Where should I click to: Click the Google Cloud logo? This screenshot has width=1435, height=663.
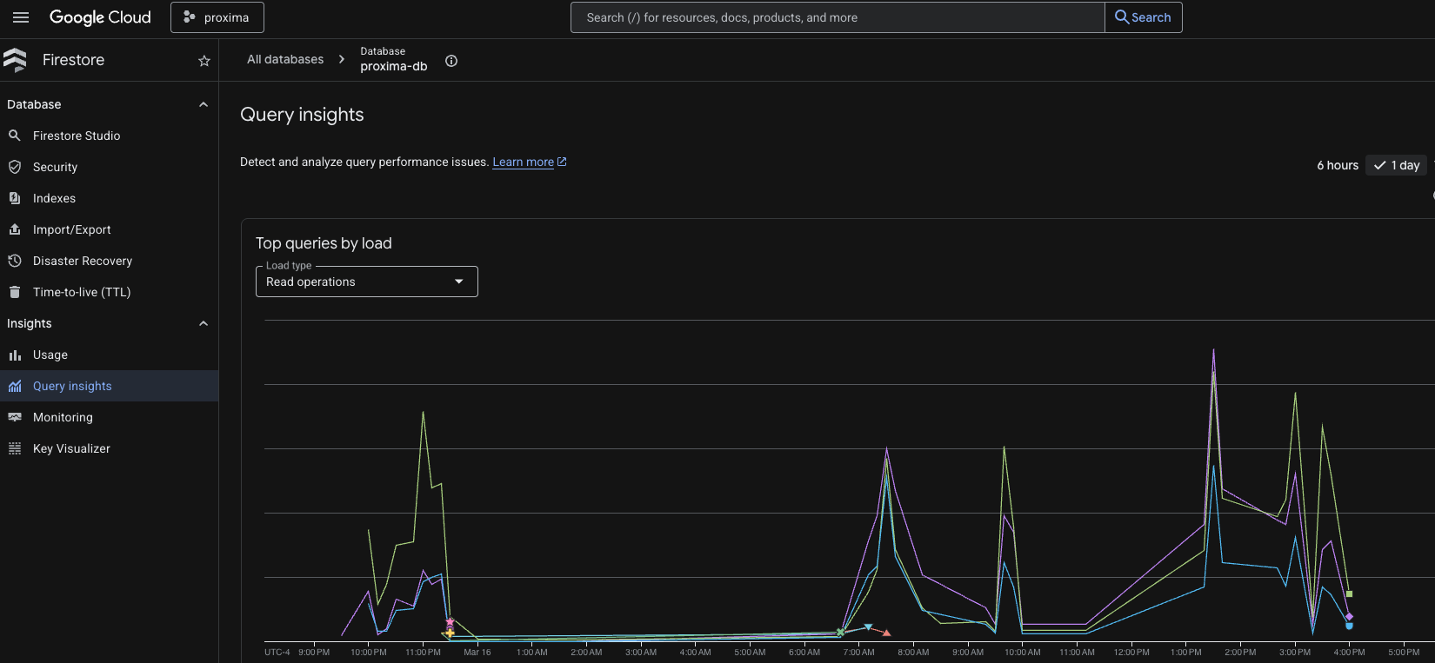(100, 17)
